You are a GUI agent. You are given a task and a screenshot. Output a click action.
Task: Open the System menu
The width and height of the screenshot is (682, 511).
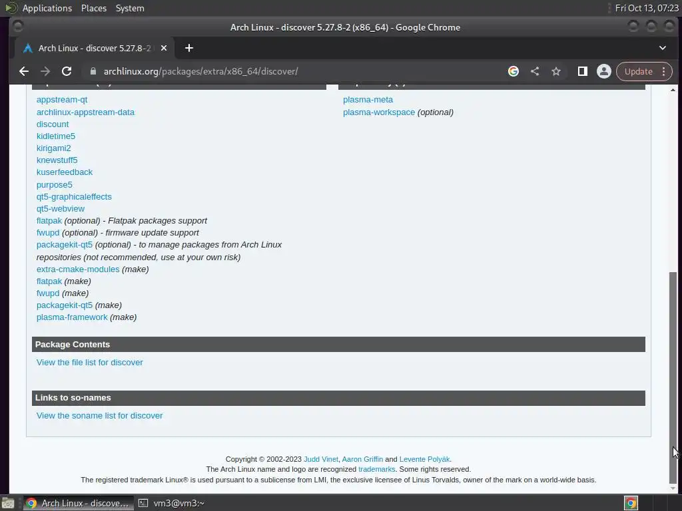130,8
